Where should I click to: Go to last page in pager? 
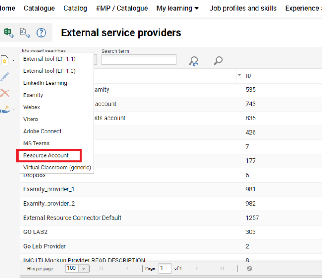coord(222,268)
